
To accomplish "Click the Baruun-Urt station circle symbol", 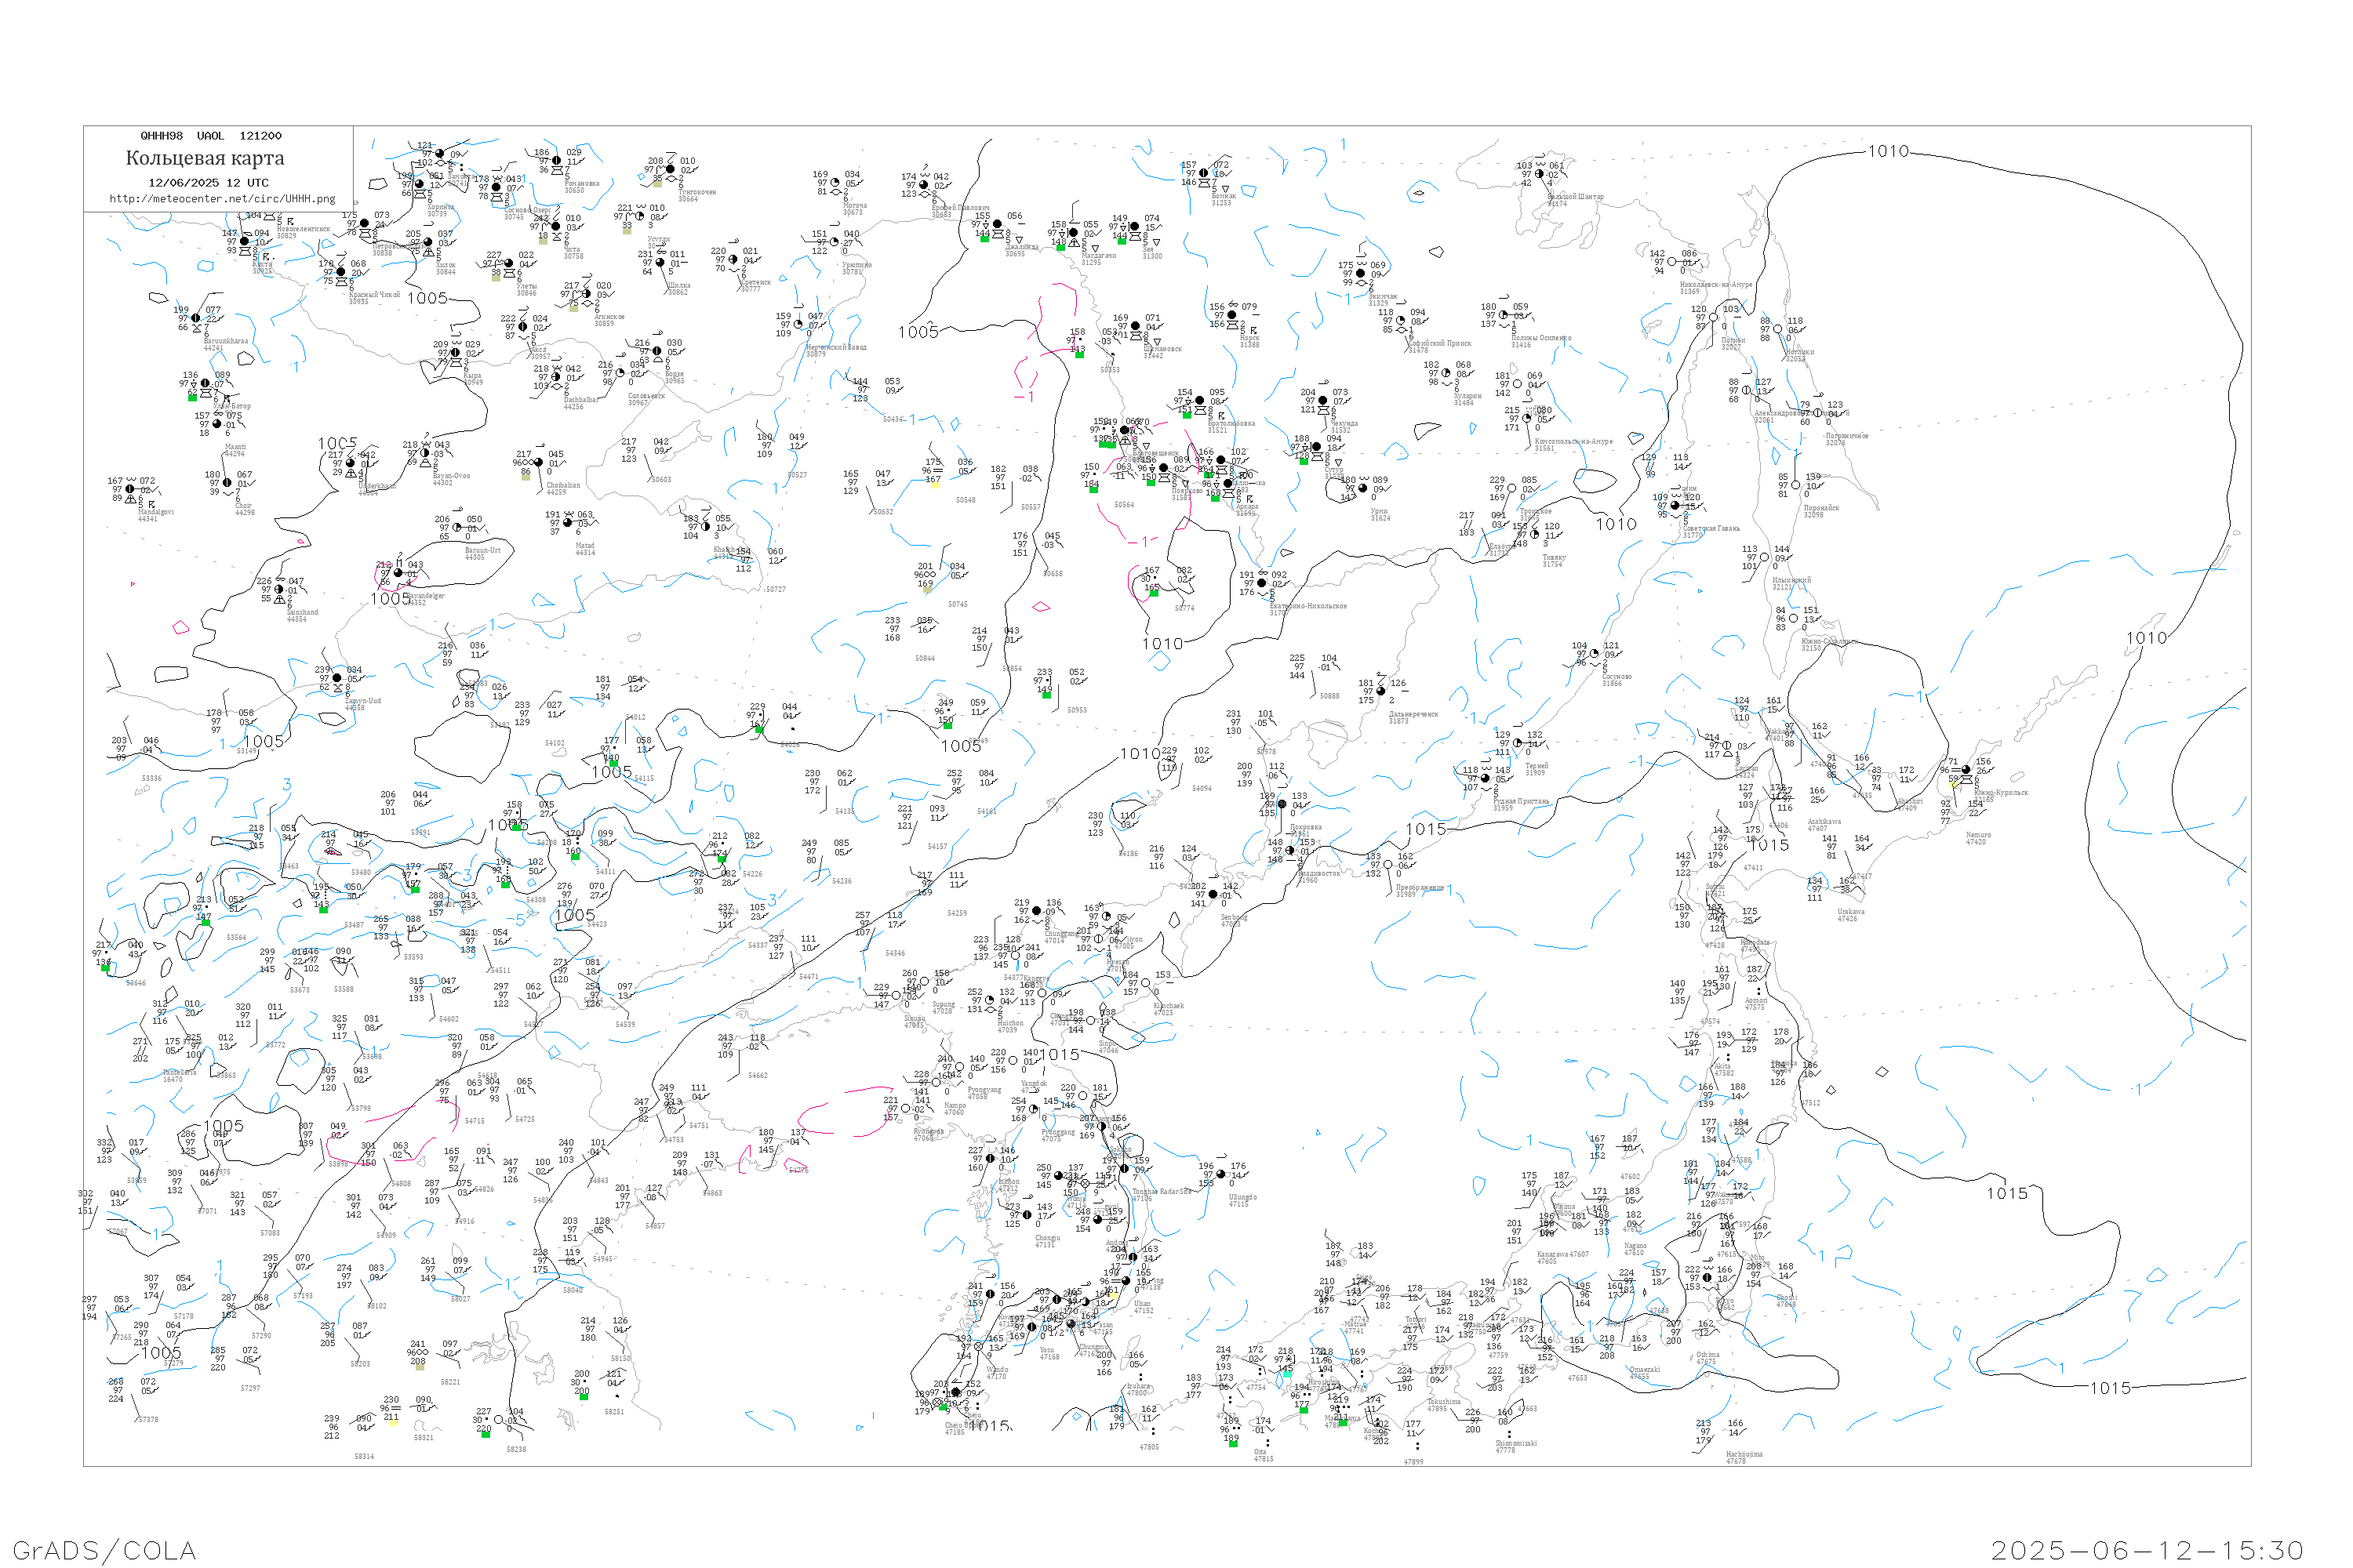I will point(457,528).
